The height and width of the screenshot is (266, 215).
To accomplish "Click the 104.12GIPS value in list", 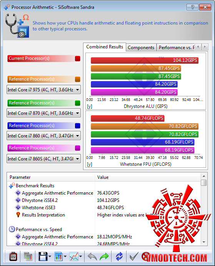I will tap(108, 200).
